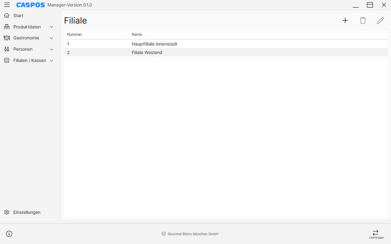Open the Filialen / Kassen menu item

click(x=30, y=60)
